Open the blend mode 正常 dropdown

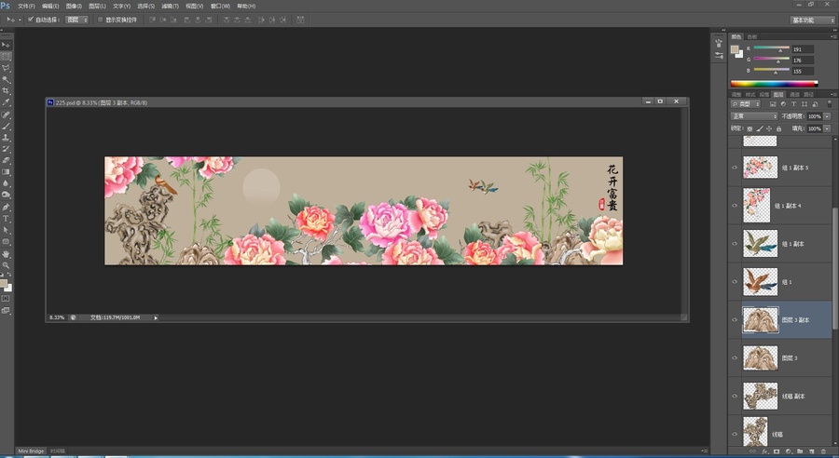754,116
